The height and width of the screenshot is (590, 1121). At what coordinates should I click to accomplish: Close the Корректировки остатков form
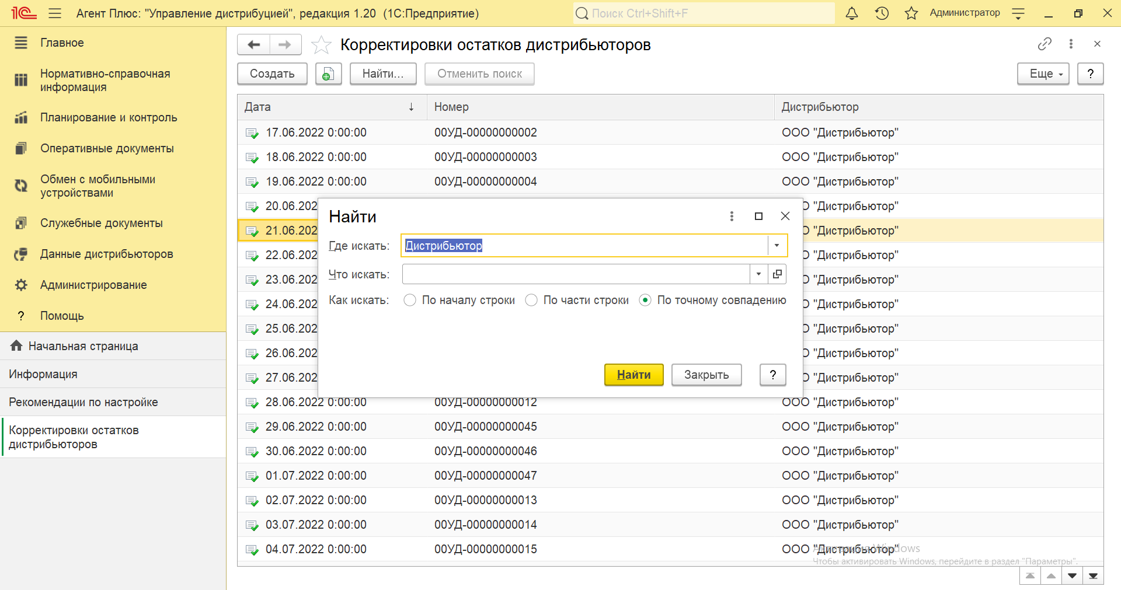click(1097, 44)
